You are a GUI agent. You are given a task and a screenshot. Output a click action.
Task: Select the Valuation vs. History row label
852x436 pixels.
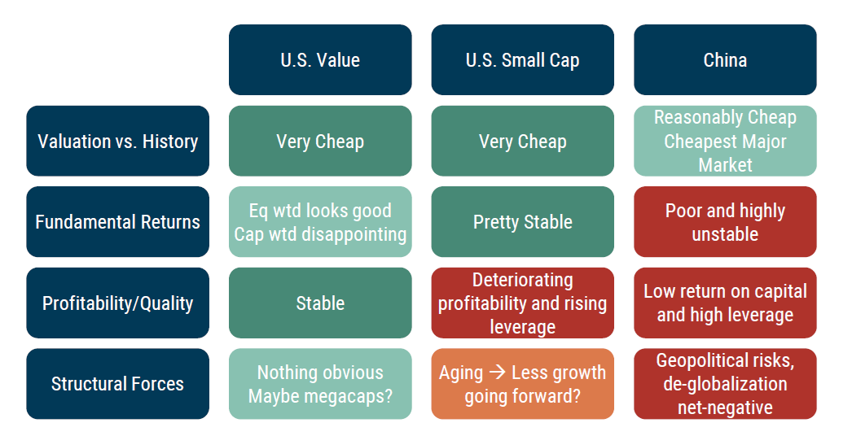(x=117, y=141)
